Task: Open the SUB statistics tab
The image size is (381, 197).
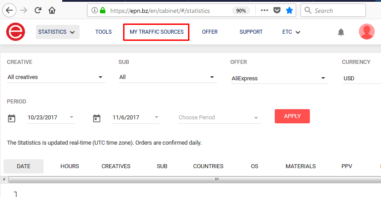Action: tap(162, 166)
